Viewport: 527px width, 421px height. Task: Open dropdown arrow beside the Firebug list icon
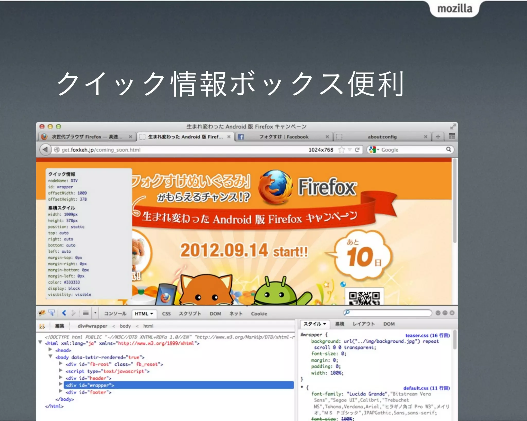tap(95, 313)
